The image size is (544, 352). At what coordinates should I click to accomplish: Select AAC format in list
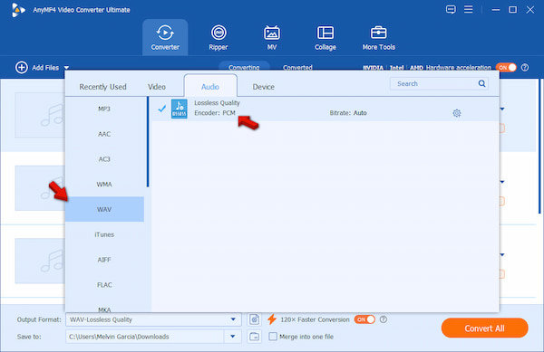pos(104,134)
